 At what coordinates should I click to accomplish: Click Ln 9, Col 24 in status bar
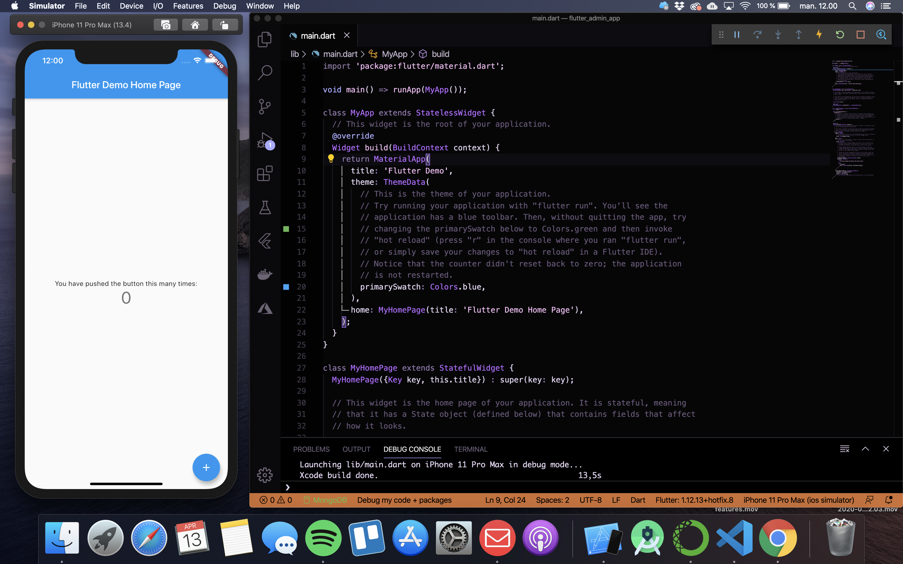click(505, 500)
